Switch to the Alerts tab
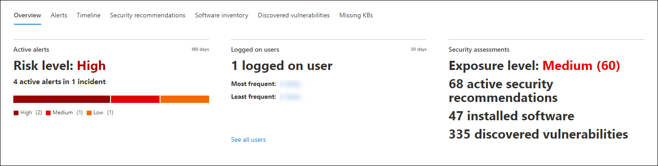Viewport: 658px width, 166px height. pos(59,15)
